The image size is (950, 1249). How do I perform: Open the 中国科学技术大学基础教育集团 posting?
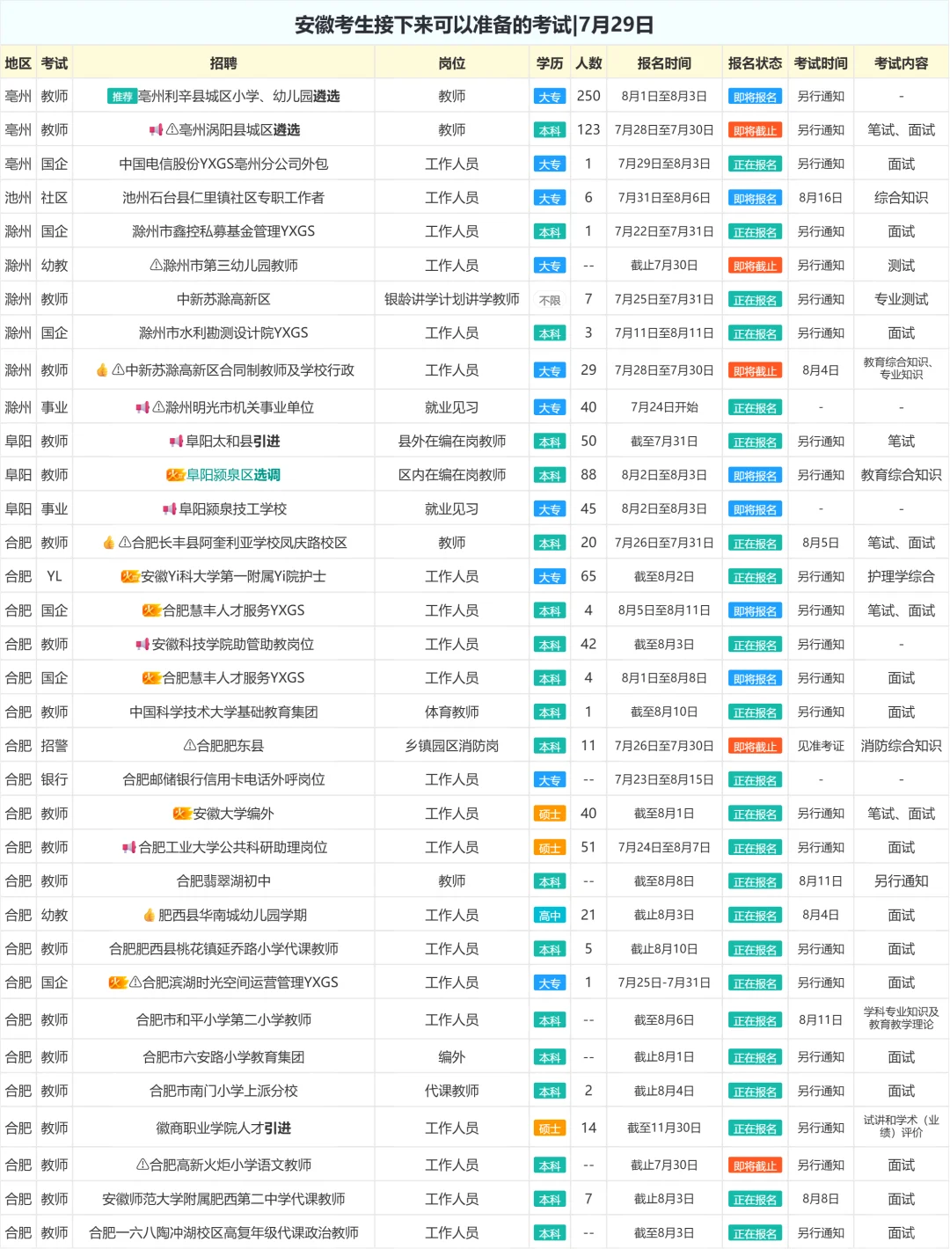click(x=223, y=712)
